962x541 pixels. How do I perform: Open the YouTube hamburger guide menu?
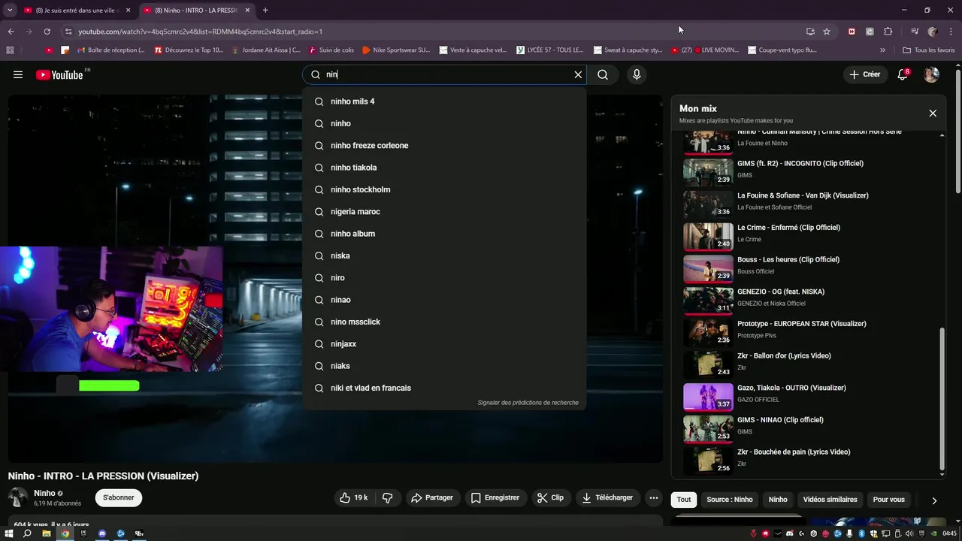(18, 74)
